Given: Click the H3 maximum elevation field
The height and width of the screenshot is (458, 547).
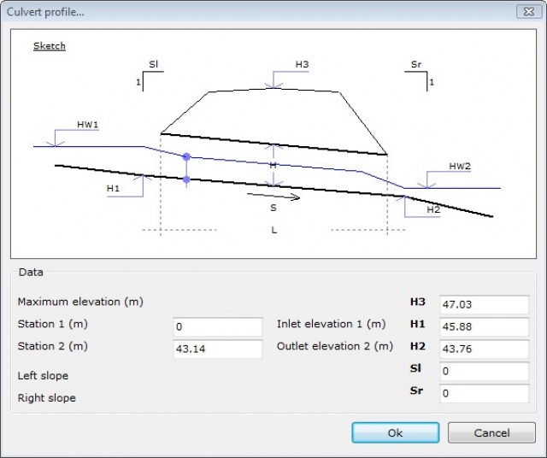Looking at the screenshot, I should 484,304.
